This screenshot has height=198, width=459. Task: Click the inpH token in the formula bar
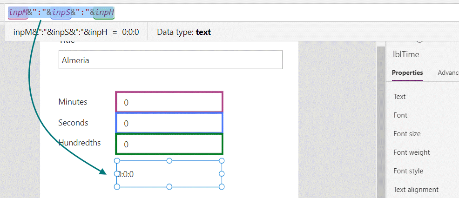tap(104, 12)
